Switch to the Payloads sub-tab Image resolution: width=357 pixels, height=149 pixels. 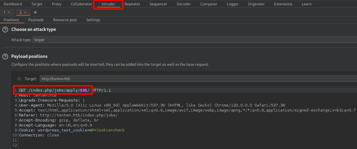[x=36, y=20]
